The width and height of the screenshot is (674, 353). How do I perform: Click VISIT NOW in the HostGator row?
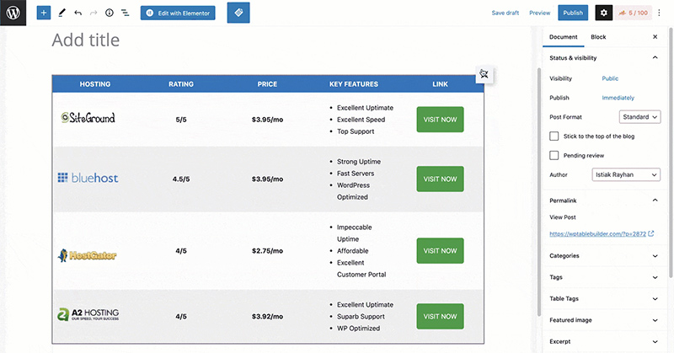click(440, 251)
